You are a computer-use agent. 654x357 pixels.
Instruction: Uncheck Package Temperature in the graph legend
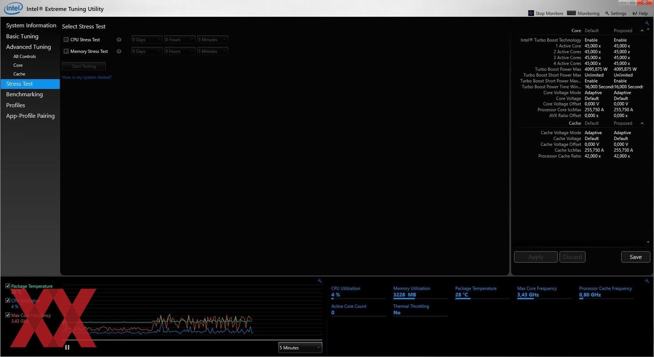point(8,286)
